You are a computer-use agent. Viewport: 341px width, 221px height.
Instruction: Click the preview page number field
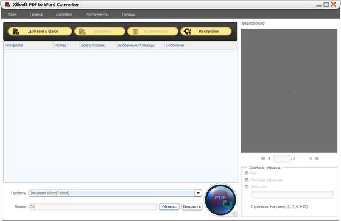[x=281, y=158]
